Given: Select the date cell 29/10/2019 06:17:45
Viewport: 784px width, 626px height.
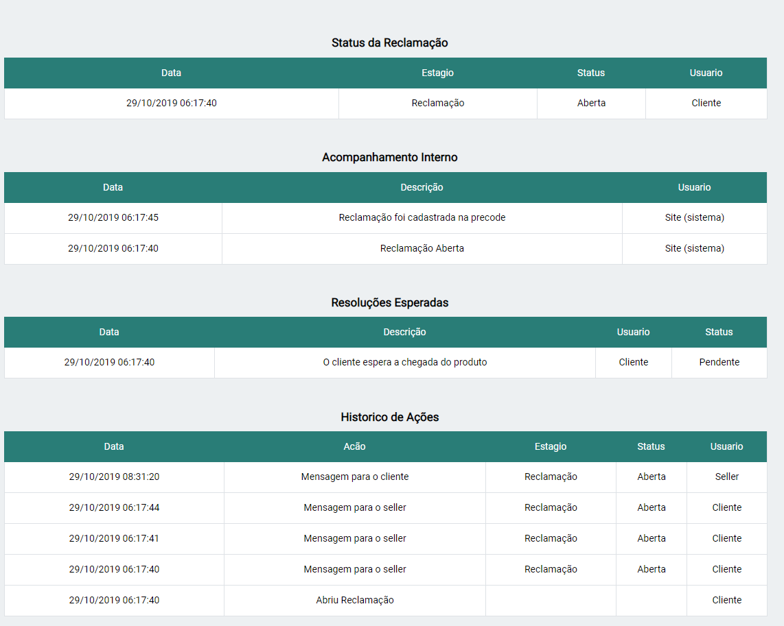Looking at the screenshot, I should (113, 217).
